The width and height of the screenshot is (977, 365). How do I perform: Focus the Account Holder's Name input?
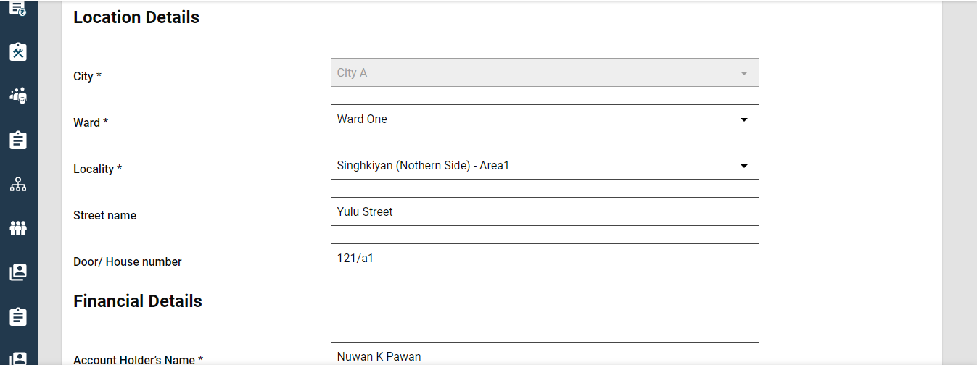point(544,355)
